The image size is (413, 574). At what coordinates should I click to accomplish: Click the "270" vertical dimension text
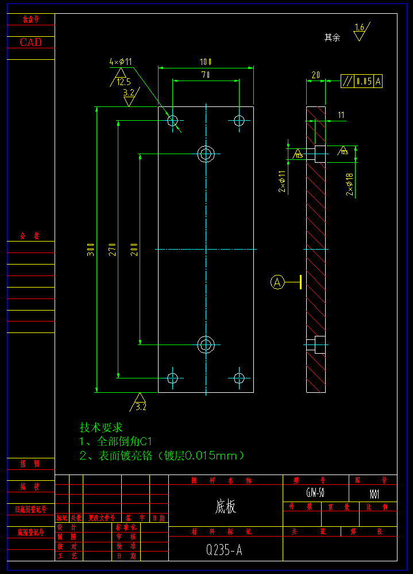tap(112, 249)
